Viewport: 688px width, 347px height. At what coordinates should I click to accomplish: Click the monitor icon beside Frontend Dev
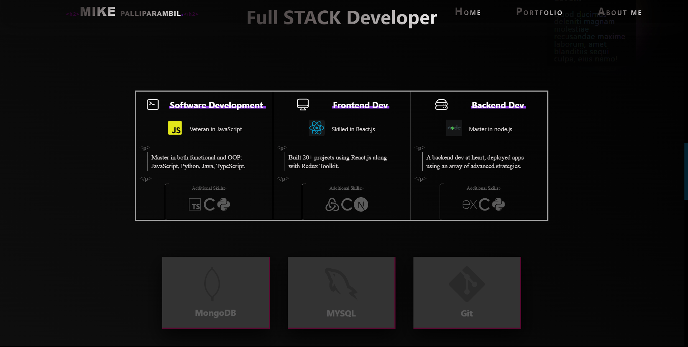click(303, 105)
